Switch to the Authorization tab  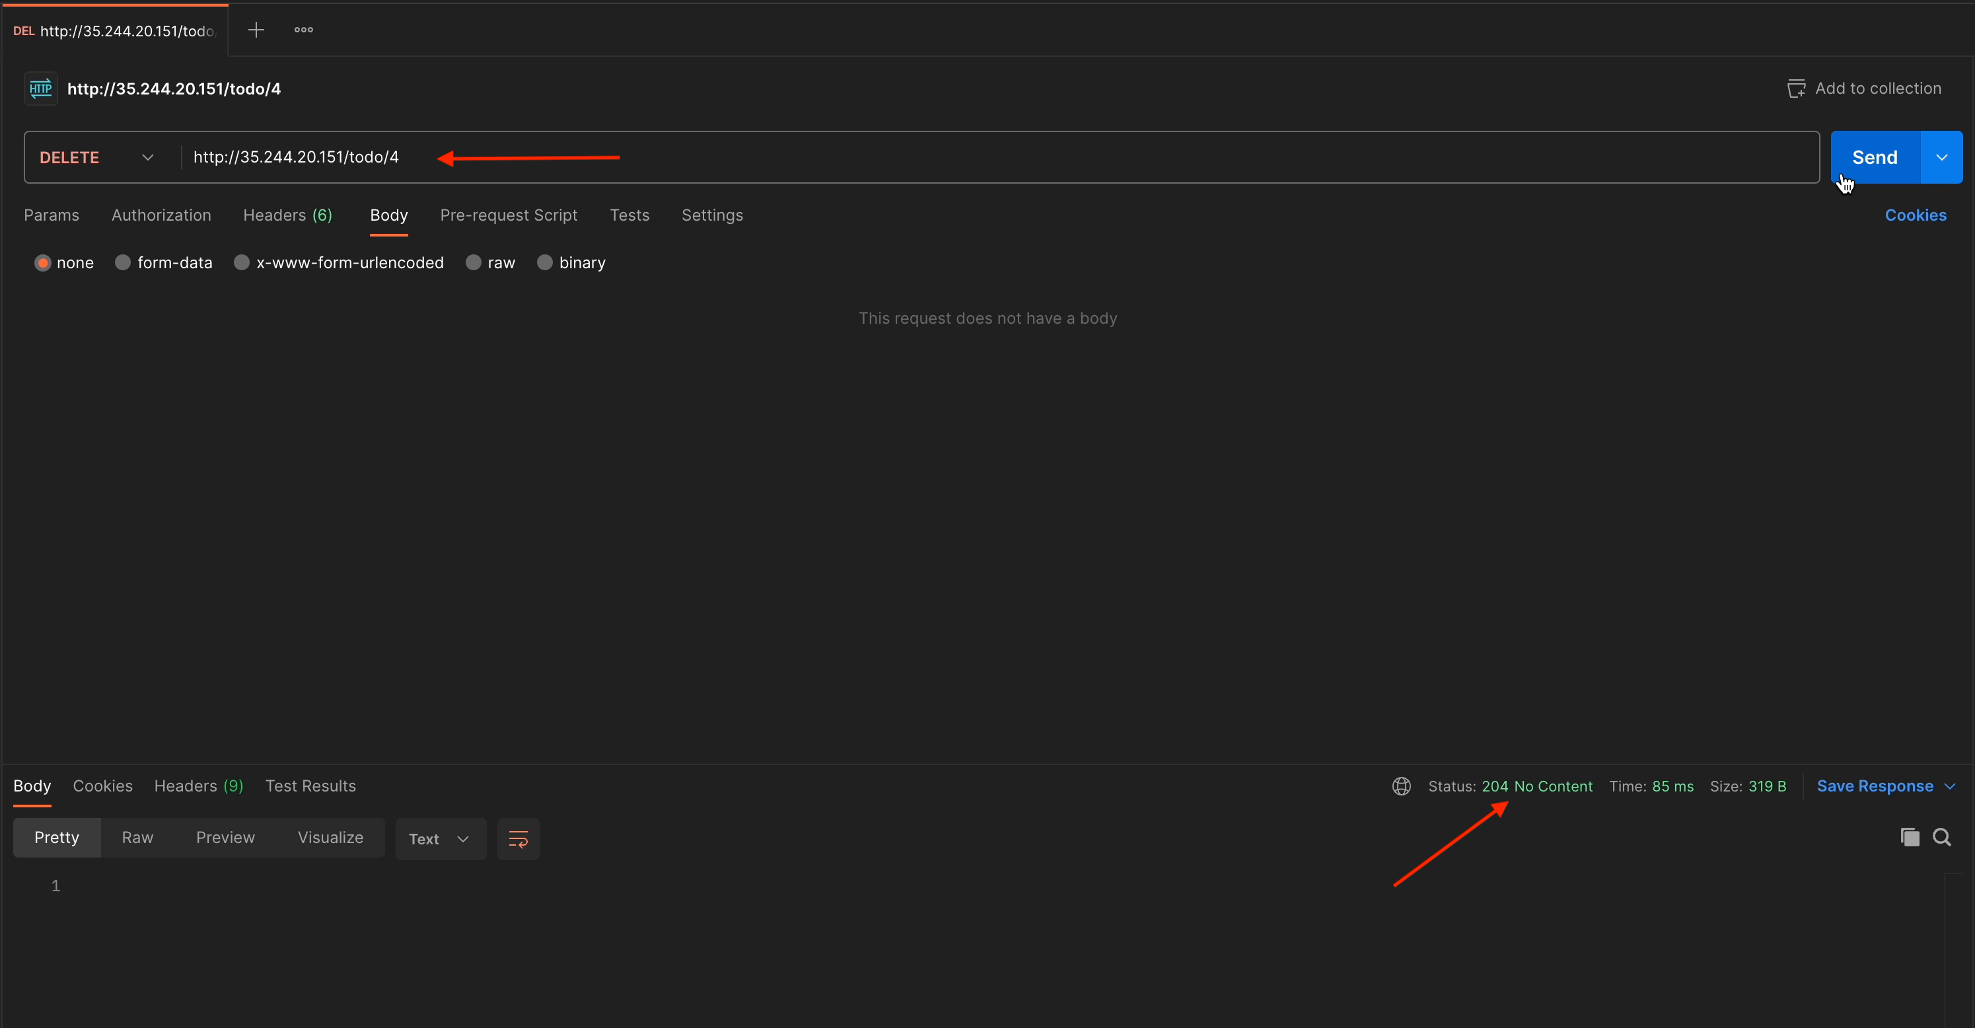click(161, 215)
